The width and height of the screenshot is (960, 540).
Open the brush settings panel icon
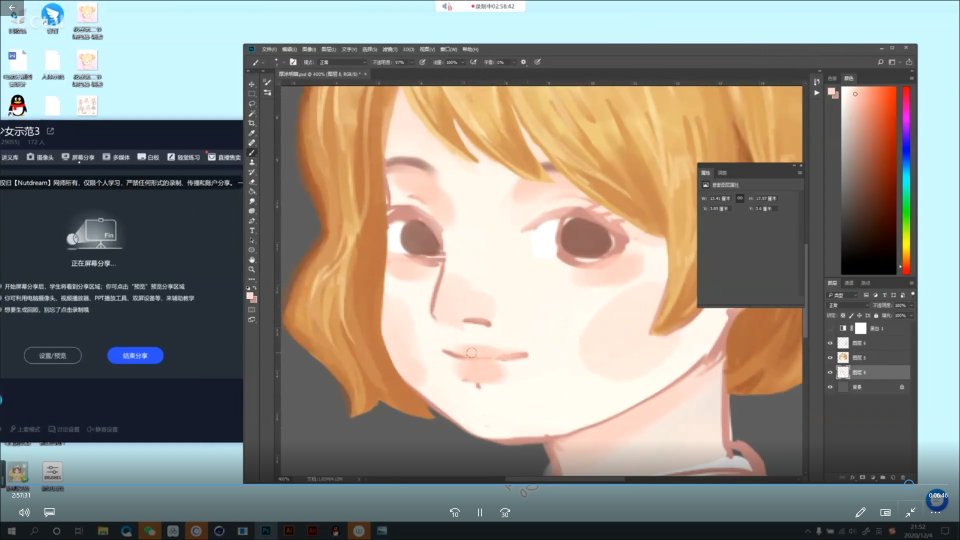coord(293,62)
